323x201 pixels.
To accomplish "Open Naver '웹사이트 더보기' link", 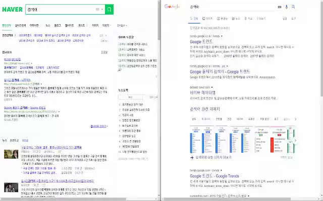I will tap(99, 126).
